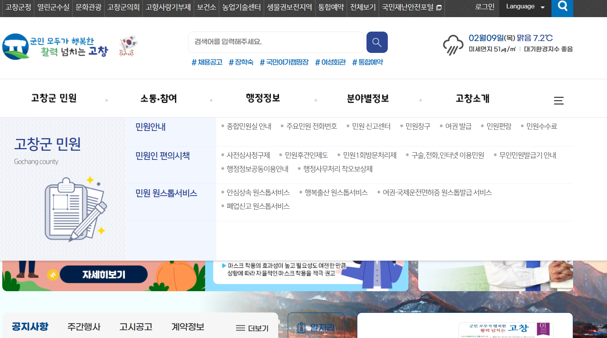Click the Gochang county logo
Screen dimensions: 607x338
(56, 46)
